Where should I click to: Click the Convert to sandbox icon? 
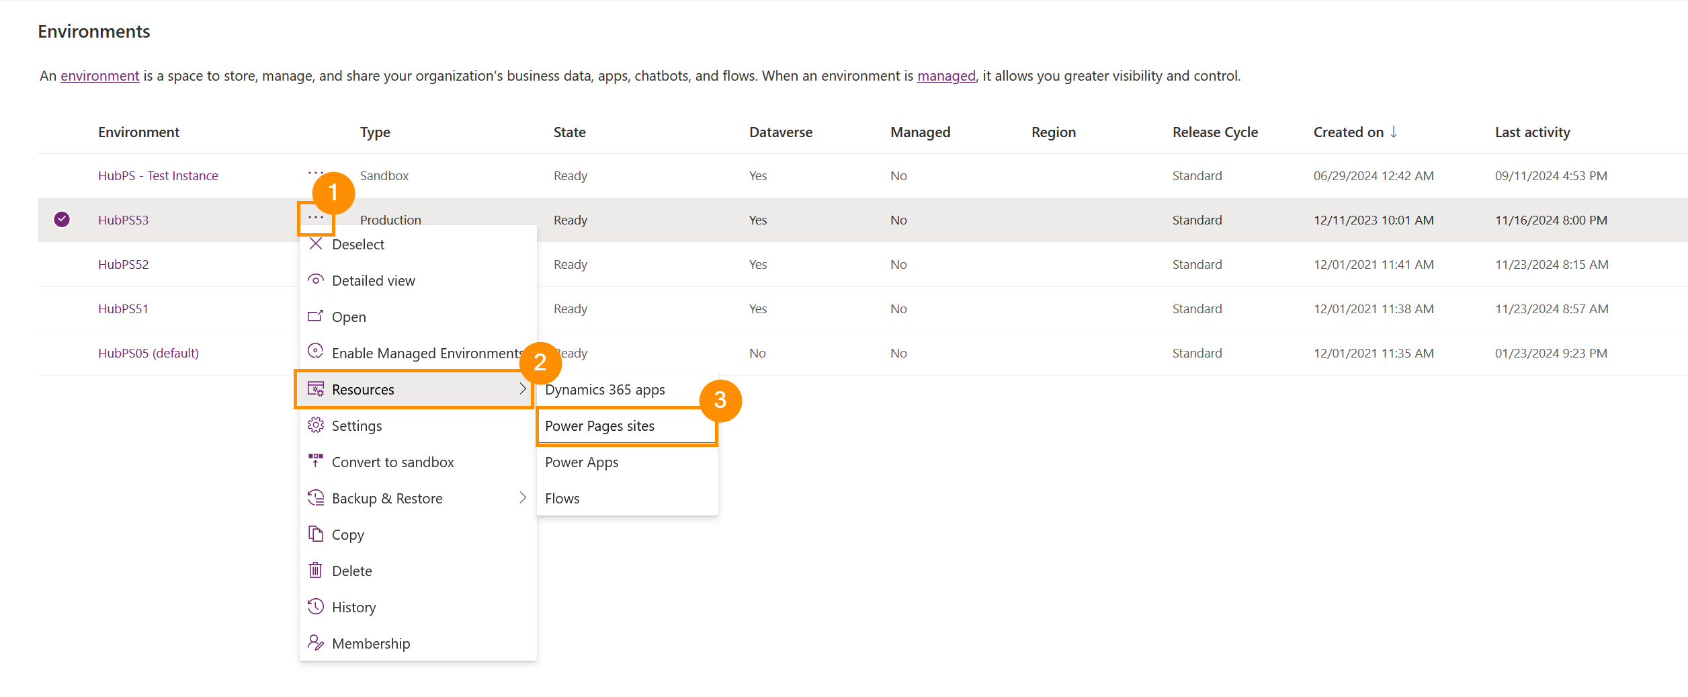pos(315,461)
